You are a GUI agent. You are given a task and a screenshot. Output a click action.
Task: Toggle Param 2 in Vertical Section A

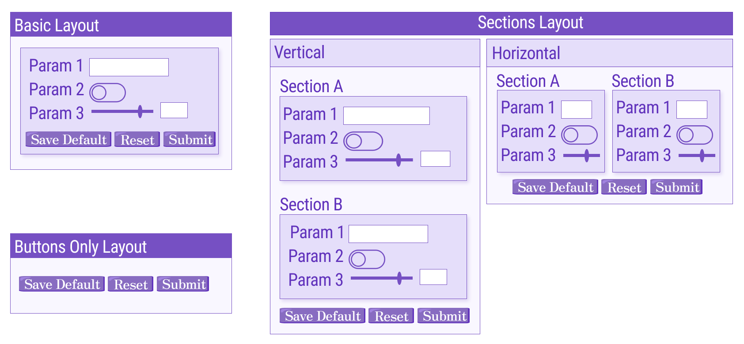pos(363,141)
